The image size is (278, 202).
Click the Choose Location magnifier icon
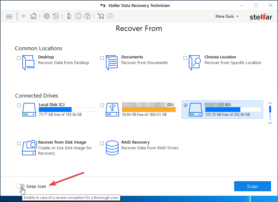(x=195, y=63)
